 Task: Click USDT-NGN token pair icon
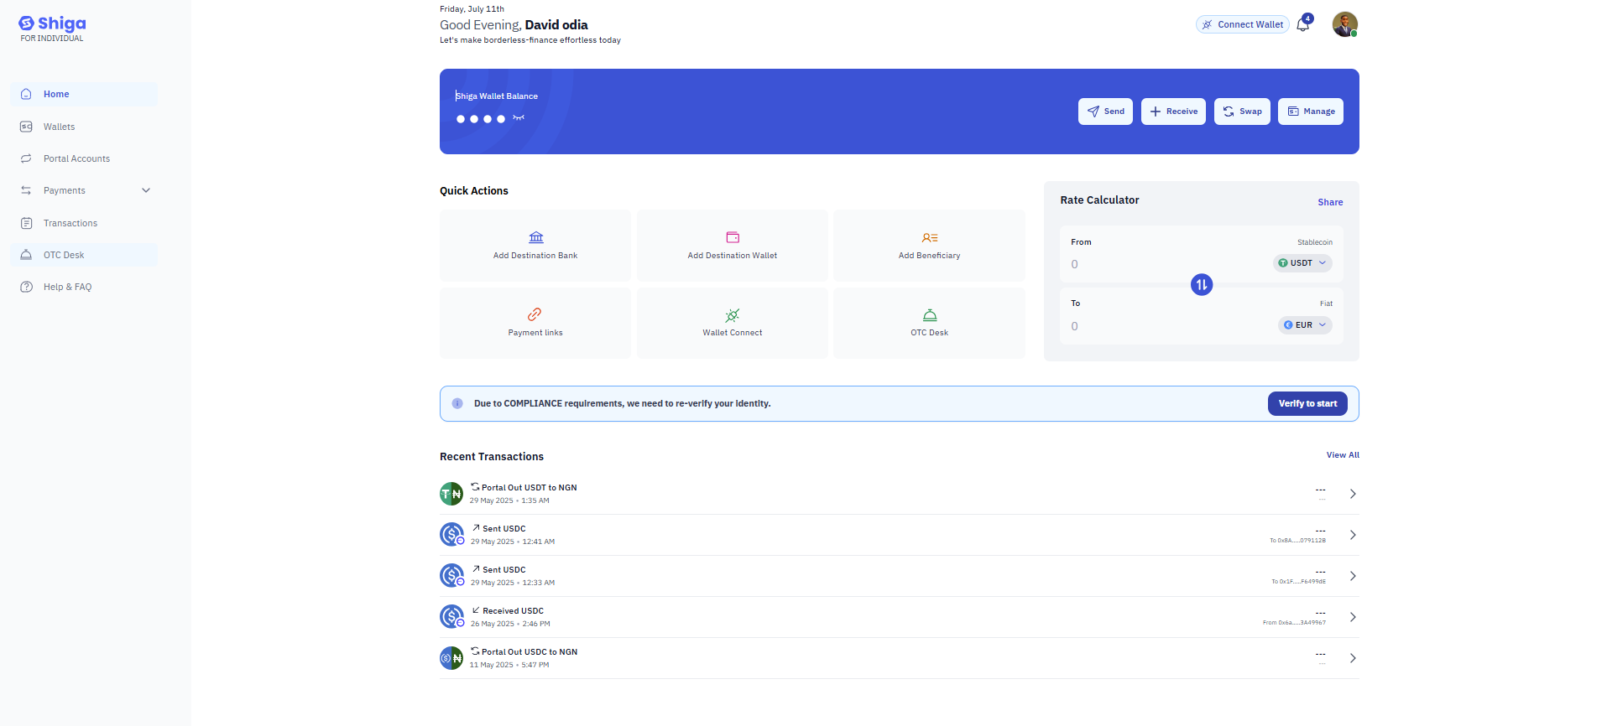(x=451, y=494)
